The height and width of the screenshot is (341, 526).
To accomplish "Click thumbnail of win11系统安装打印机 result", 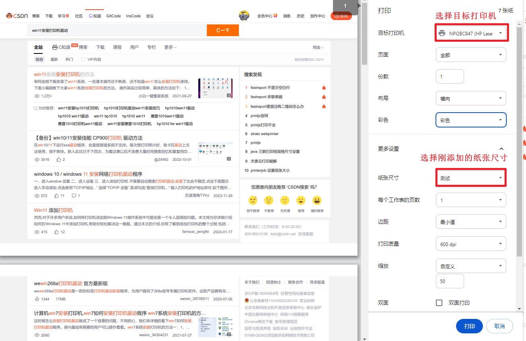I will [x=215, y=88].
